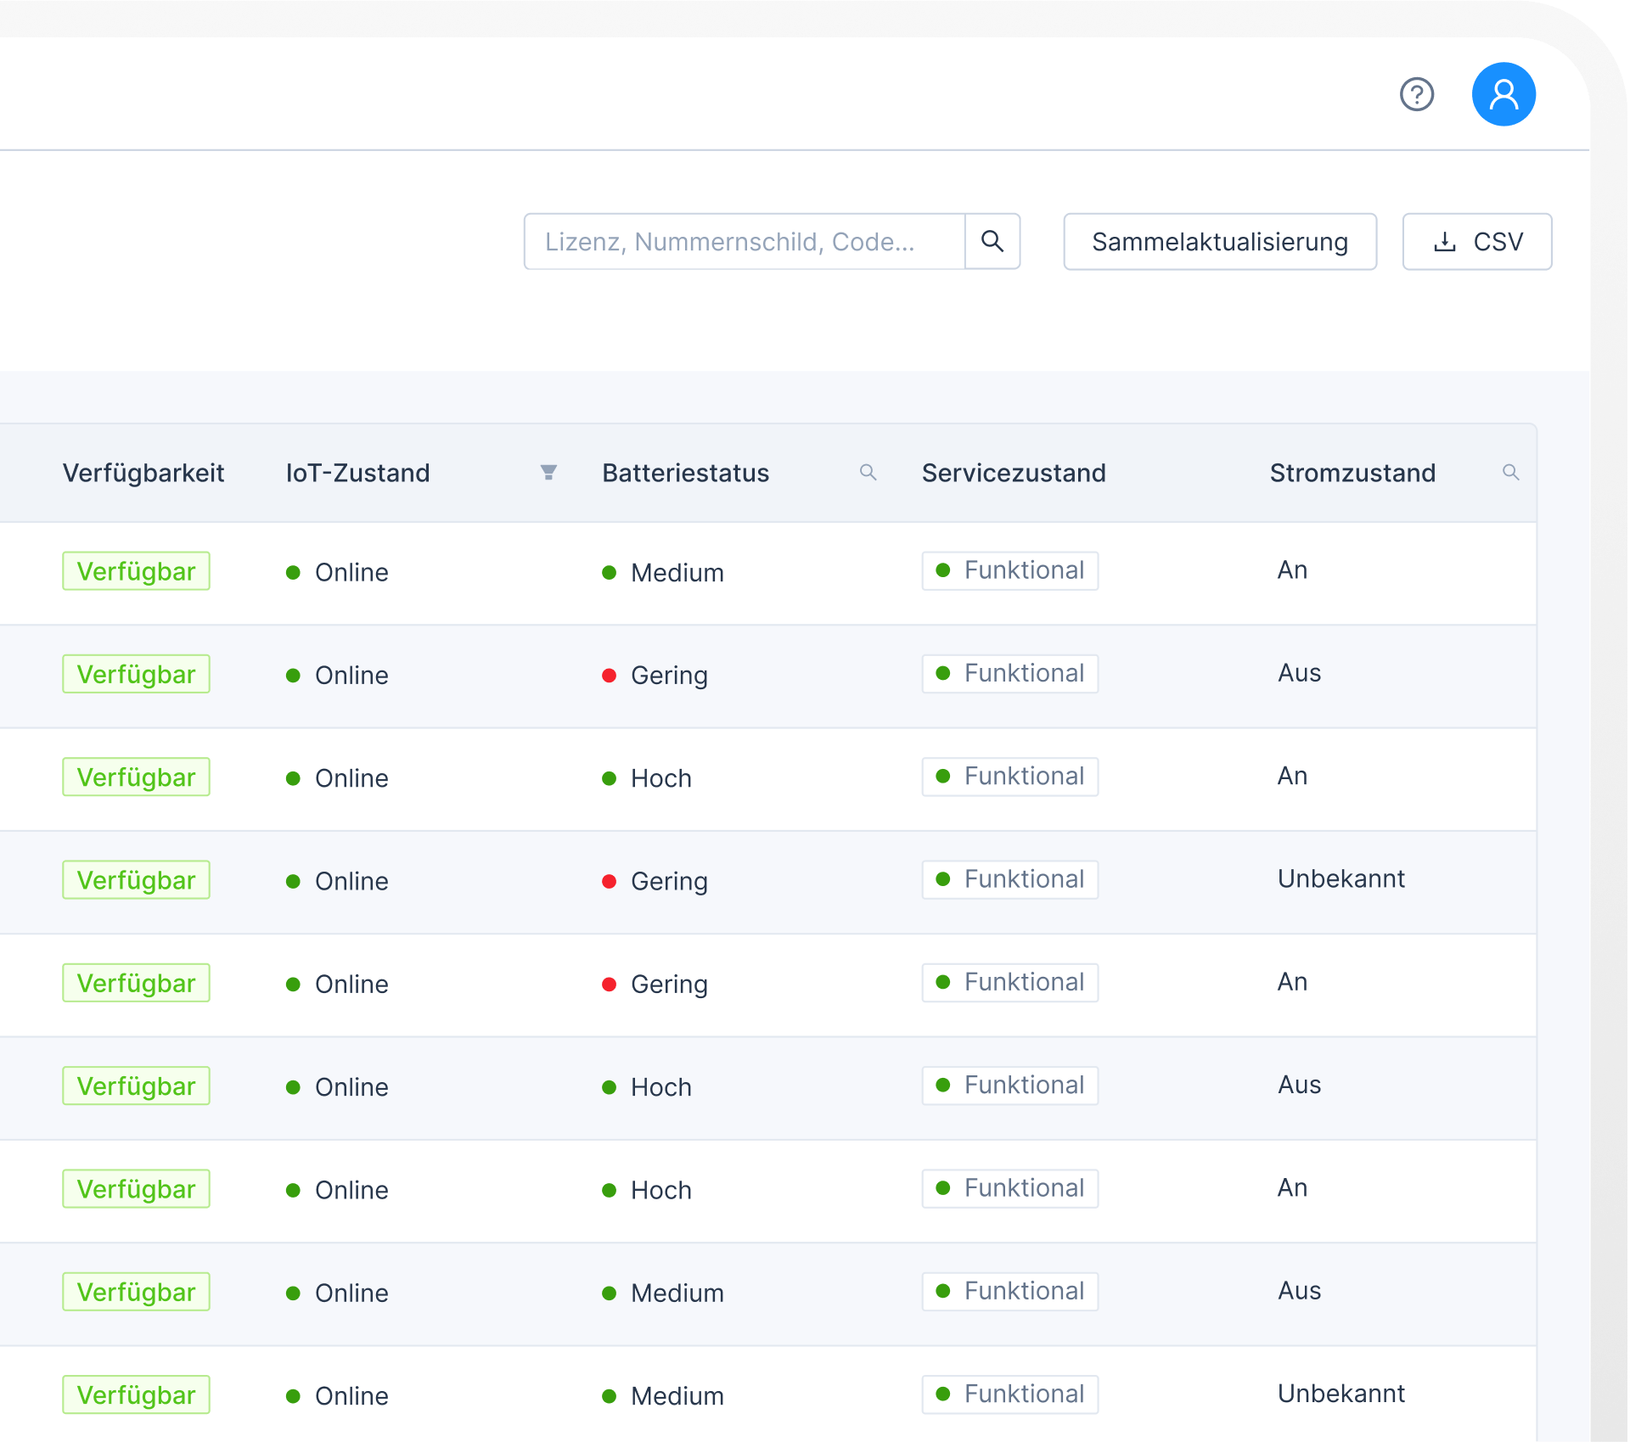Click the help question mark icon
The width and height of the screenshot is (1630, 1442).
click(1416, 94)
